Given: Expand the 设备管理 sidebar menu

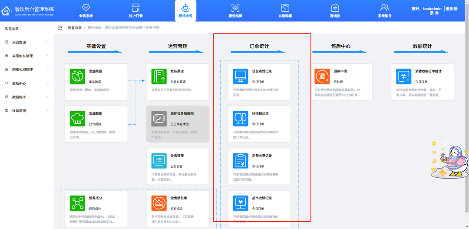Looking at the screenshot, I should click(x=26, y=111).
